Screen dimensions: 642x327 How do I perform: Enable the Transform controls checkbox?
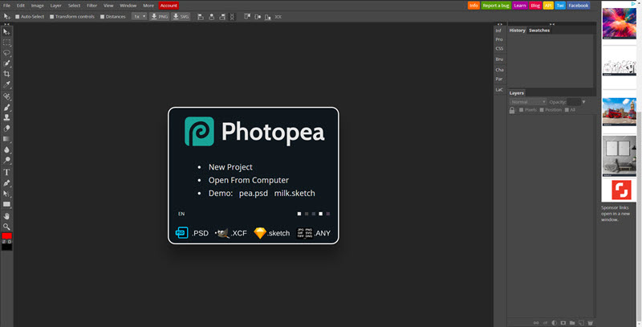point(51,17)
